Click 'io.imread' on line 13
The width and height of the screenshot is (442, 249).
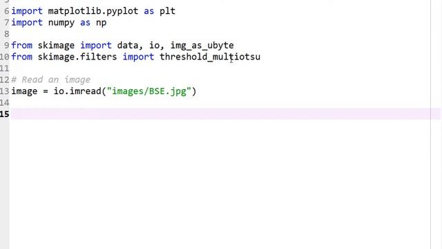(x=77, y=91)
